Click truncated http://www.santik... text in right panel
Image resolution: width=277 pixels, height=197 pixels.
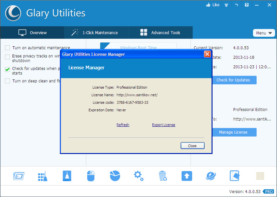coord(252,119)
